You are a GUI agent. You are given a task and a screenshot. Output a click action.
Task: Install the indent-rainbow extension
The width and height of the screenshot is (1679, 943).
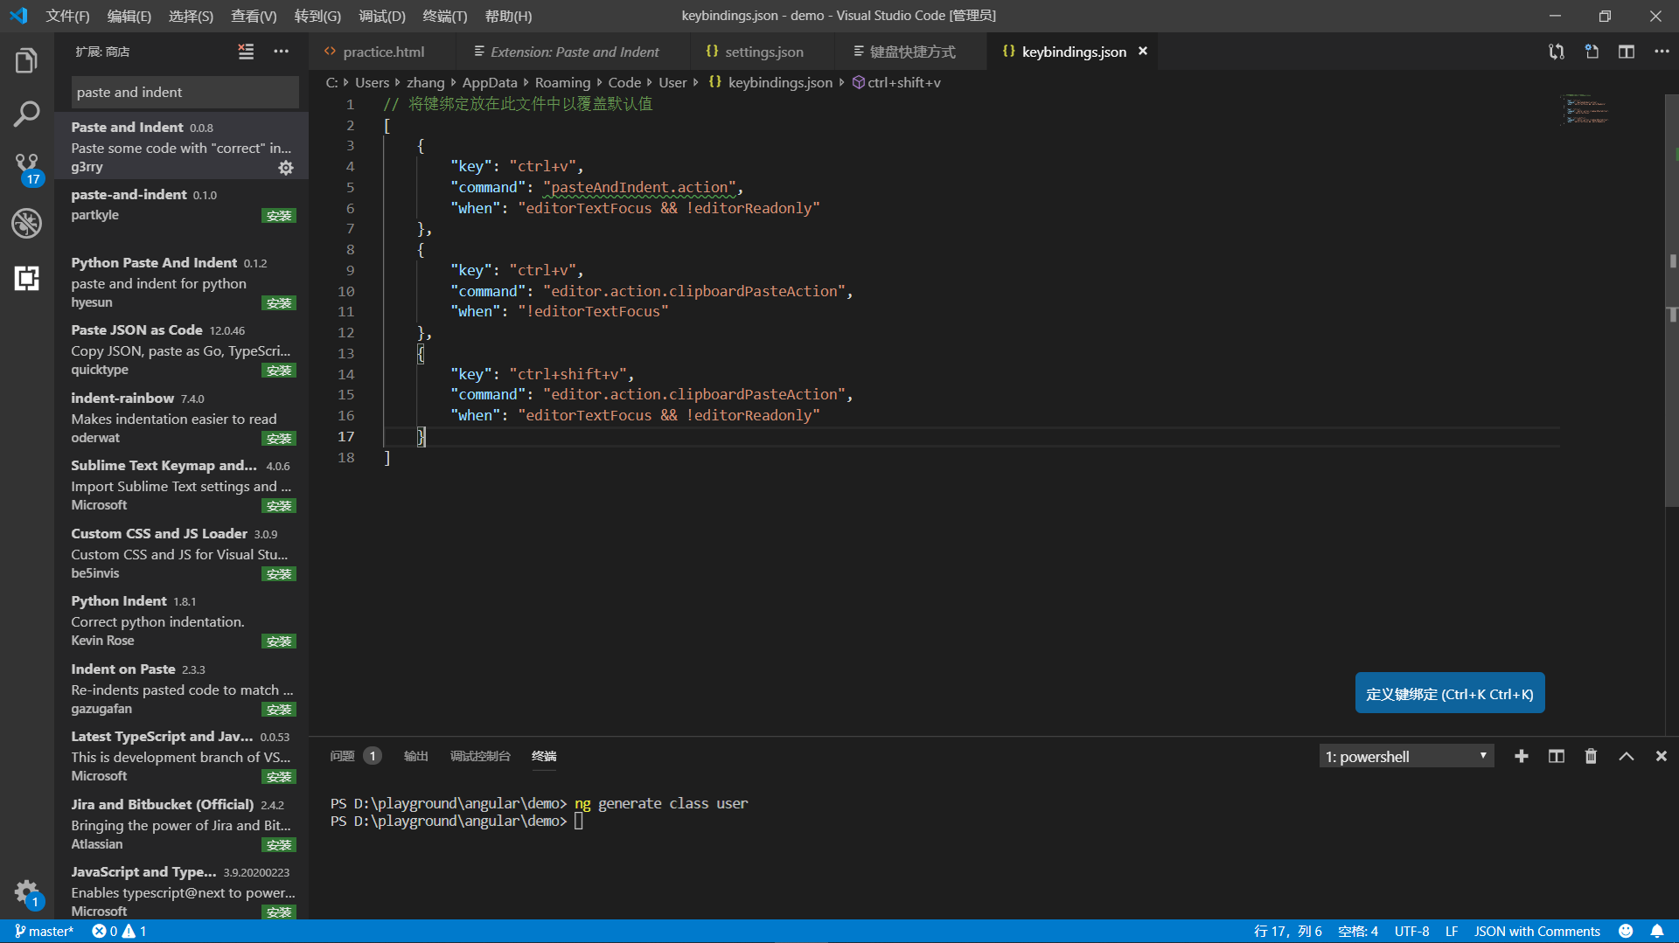coord(278,438)
